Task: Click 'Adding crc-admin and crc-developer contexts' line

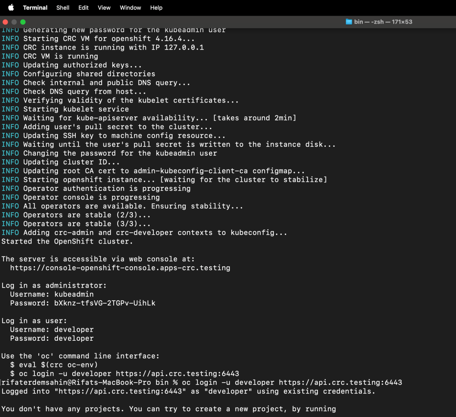Action: (x=144, y=233)
